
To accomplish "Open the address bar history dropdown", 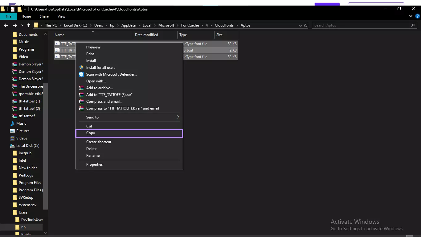I will [x=300, y=25].
